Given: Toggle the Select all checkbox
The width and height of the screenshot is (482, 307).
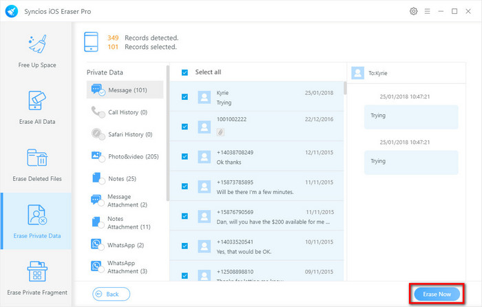Looking at the screenshot, I should pos(185,72).
